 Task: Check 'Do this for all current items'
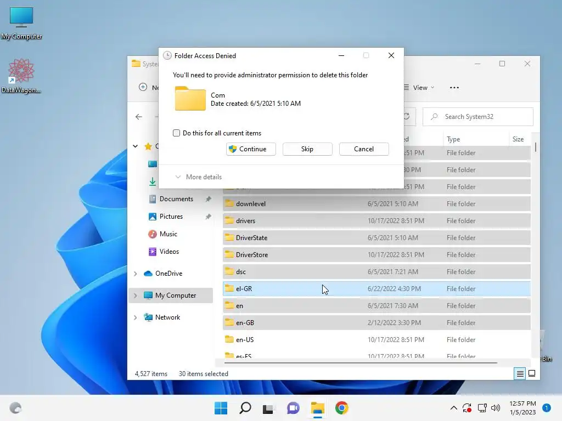tap(176, 133)
